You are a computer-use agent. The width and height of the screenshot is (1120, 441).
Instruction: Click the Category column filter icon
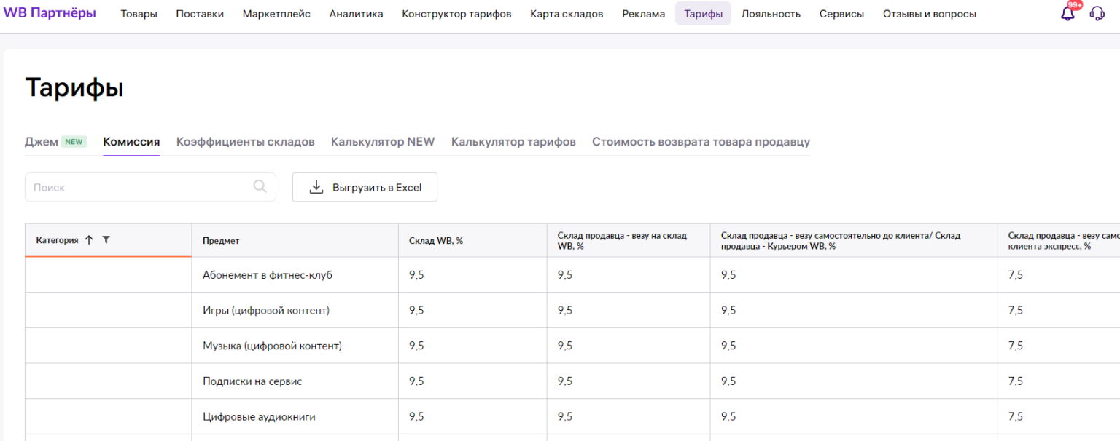point(106,240)
